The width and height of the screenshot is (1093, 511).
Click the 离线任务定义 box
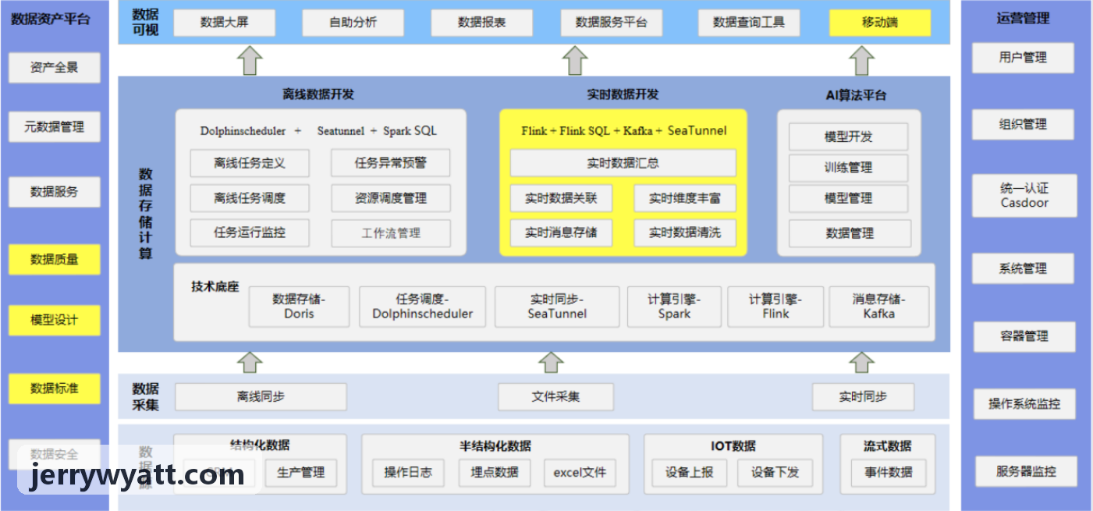250,163
